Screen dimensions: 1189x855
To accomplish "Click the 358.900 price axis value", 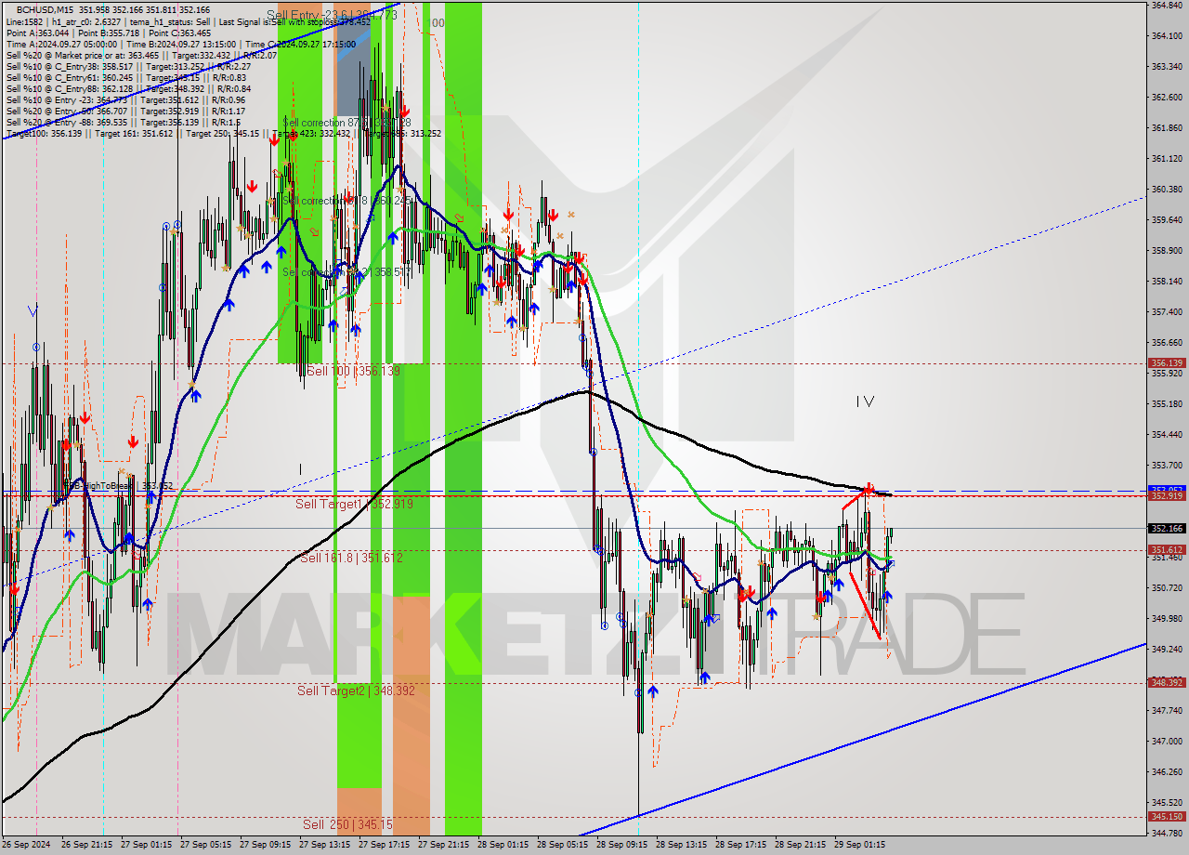I will pyautogui.click(x=1167, y=250).
